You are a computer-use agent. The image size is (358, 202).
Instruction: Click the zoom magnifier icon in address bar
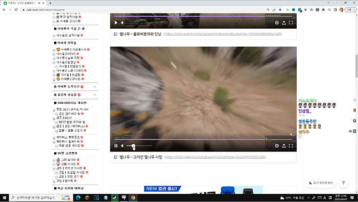pyautogui.click(x=268, y=9)
